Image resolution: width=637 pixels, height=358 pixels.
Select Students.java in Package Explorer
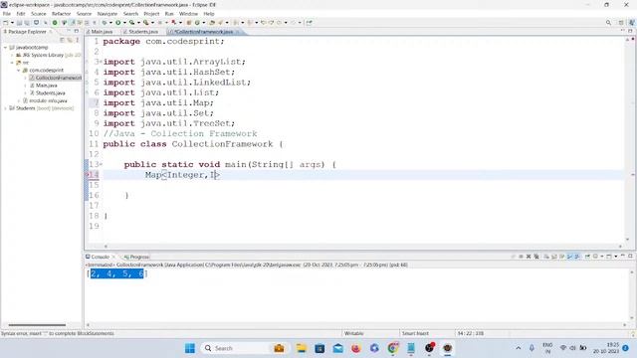tap(51, 93)
